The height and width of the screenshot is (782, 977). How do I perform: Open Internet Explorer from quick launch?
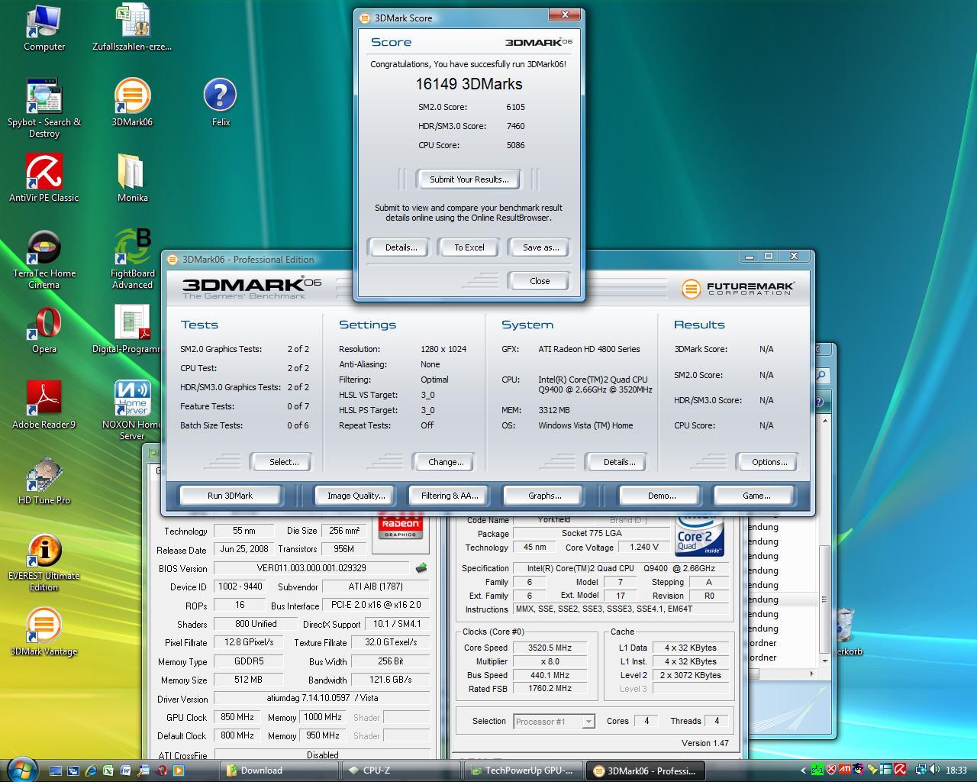tap(91, 771)
